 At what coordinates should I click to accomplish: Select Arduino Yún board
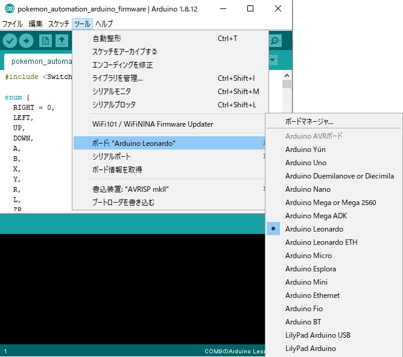click(334, 150)
